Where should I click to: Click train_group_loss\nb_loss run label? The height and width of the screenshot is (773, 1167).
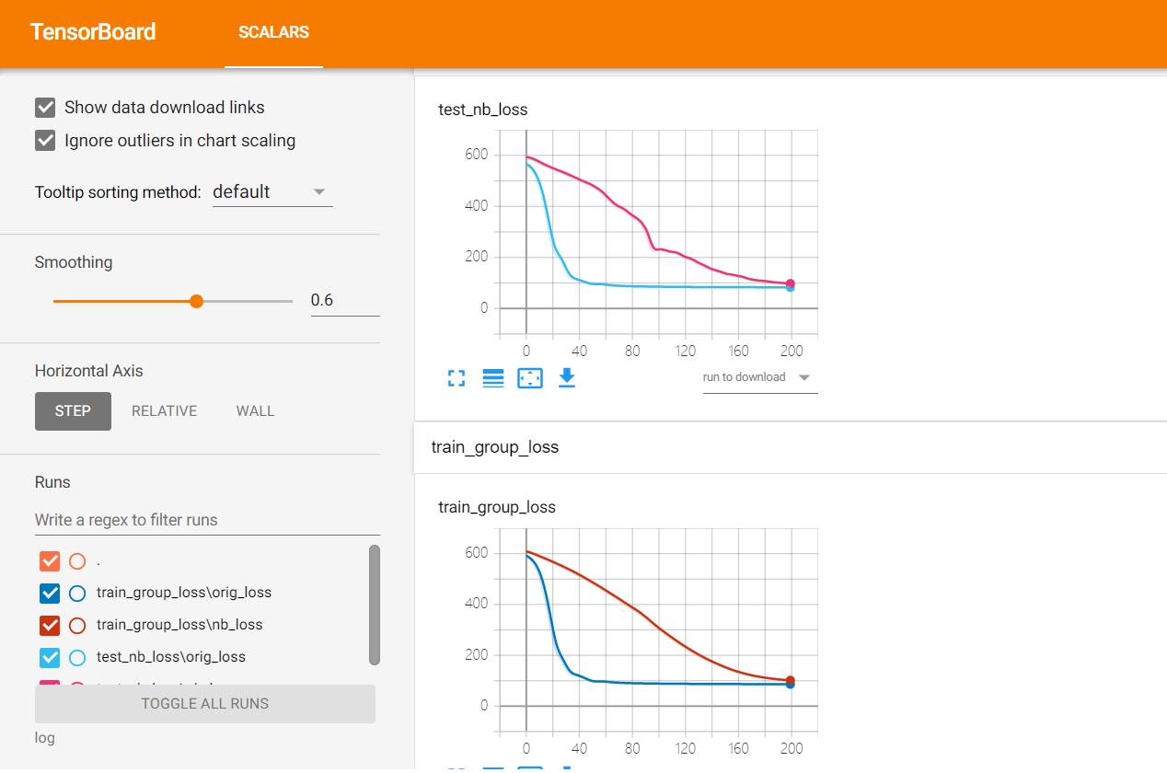pos(179,625)
